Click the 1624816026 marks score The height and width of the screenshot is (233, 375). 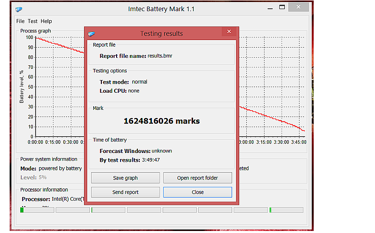coord(162,121)
